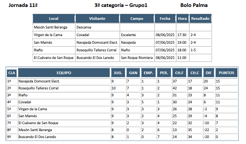Click the CH.F column header
This screenshot has height=144, width=246.
[x=179, y=73]
